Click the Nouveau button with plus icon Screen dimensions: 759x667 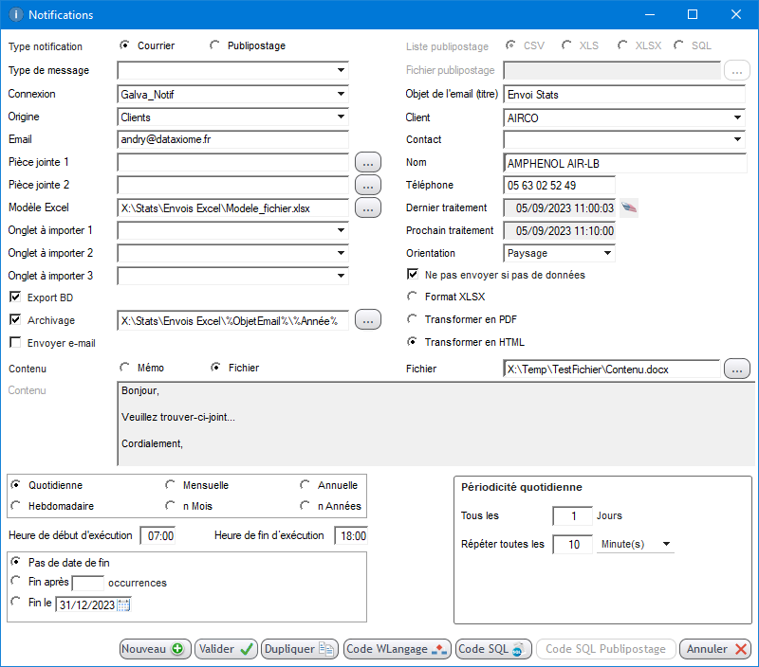pyautogui.click(x=156, y=649)
